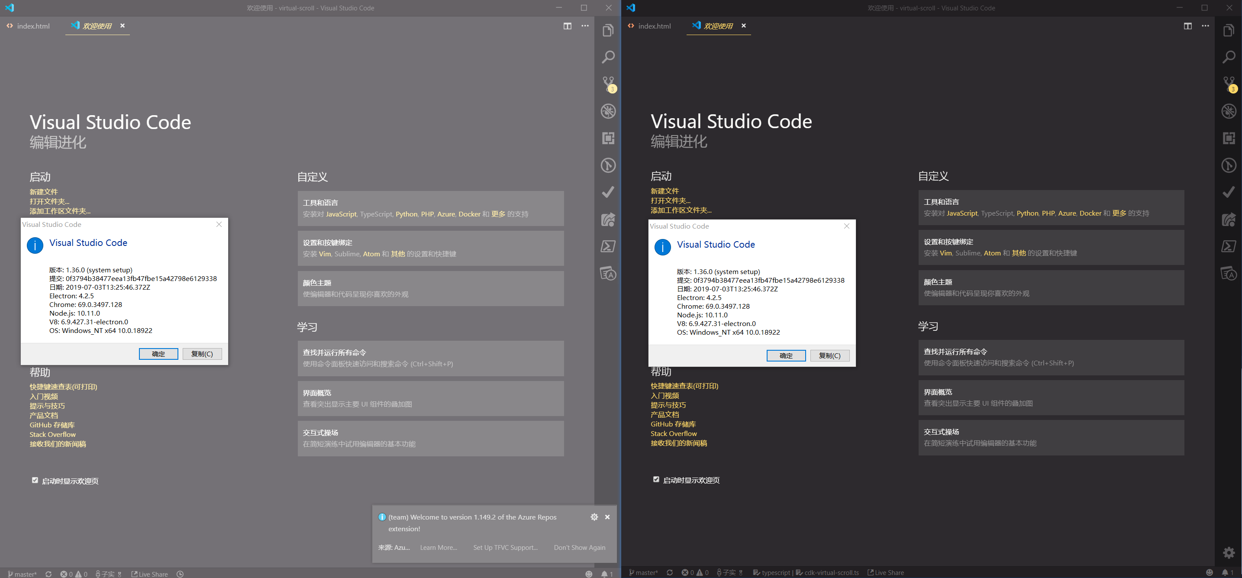Open Explorer icon in right window activity bar
Screen dimensions: 1242x578
(1229, 30)
